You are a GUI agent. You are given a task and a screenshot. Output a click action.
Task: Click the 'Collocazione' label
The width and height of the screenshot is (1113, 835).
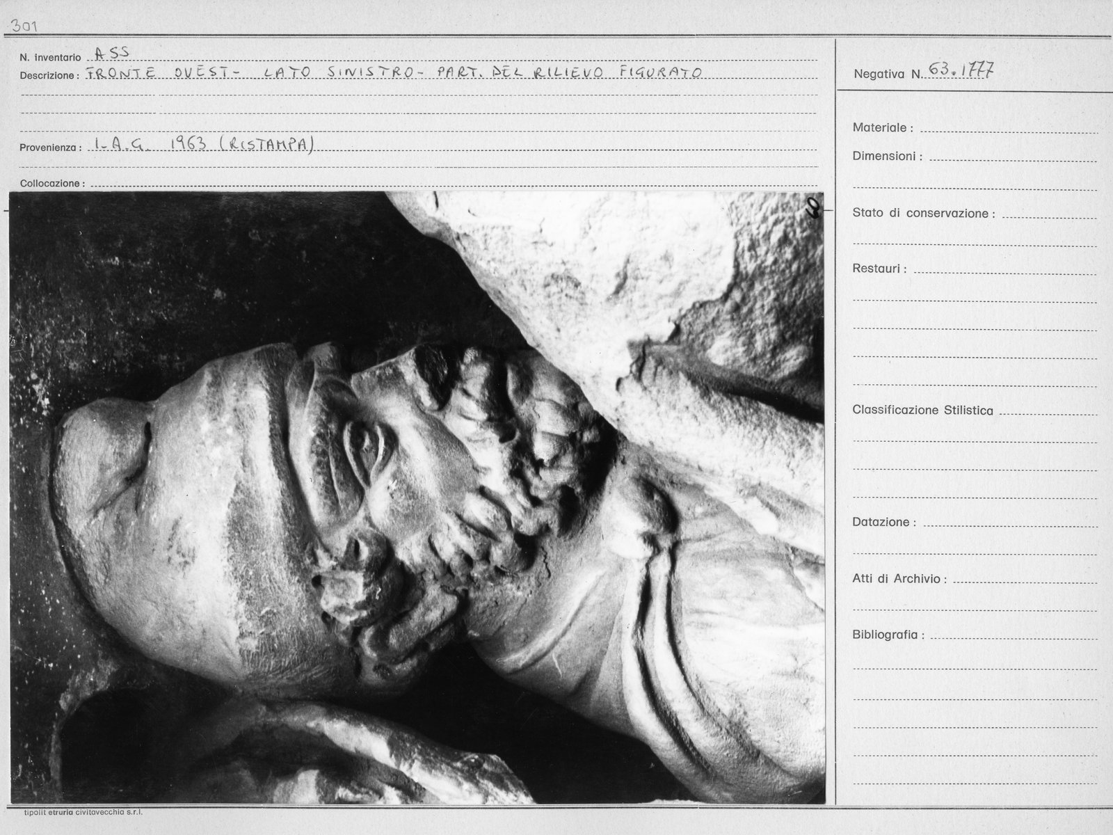[52, 183]
